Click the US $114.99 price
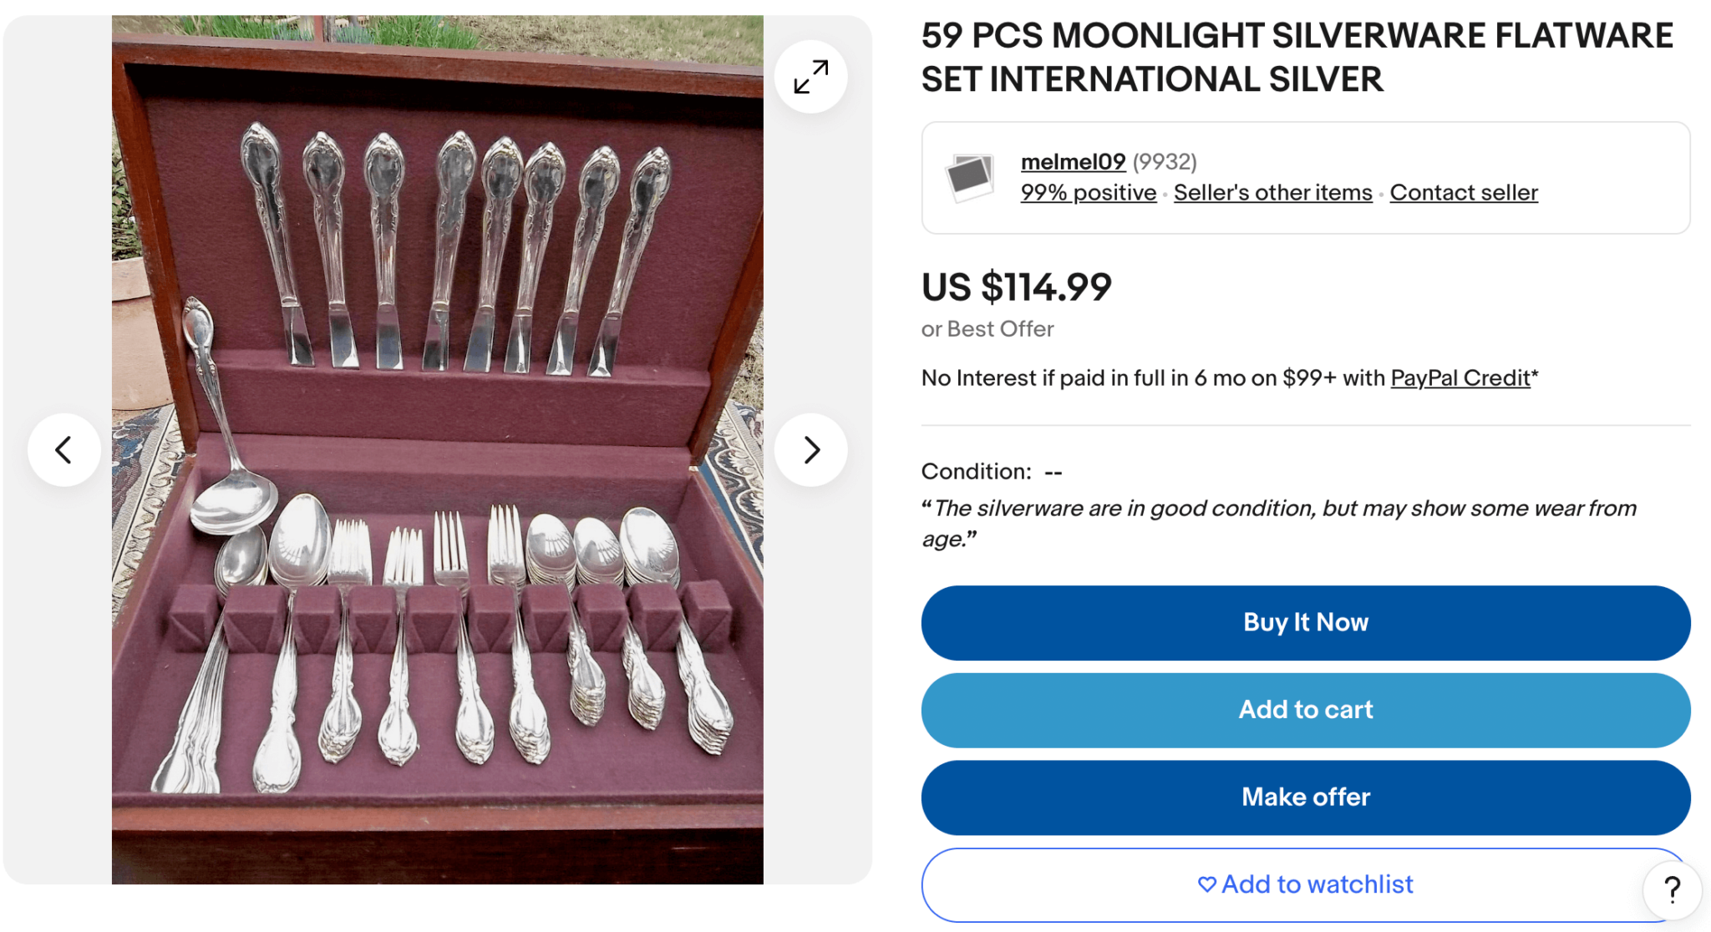This screenshot has width=1711, height=932. coord(1016,287)
